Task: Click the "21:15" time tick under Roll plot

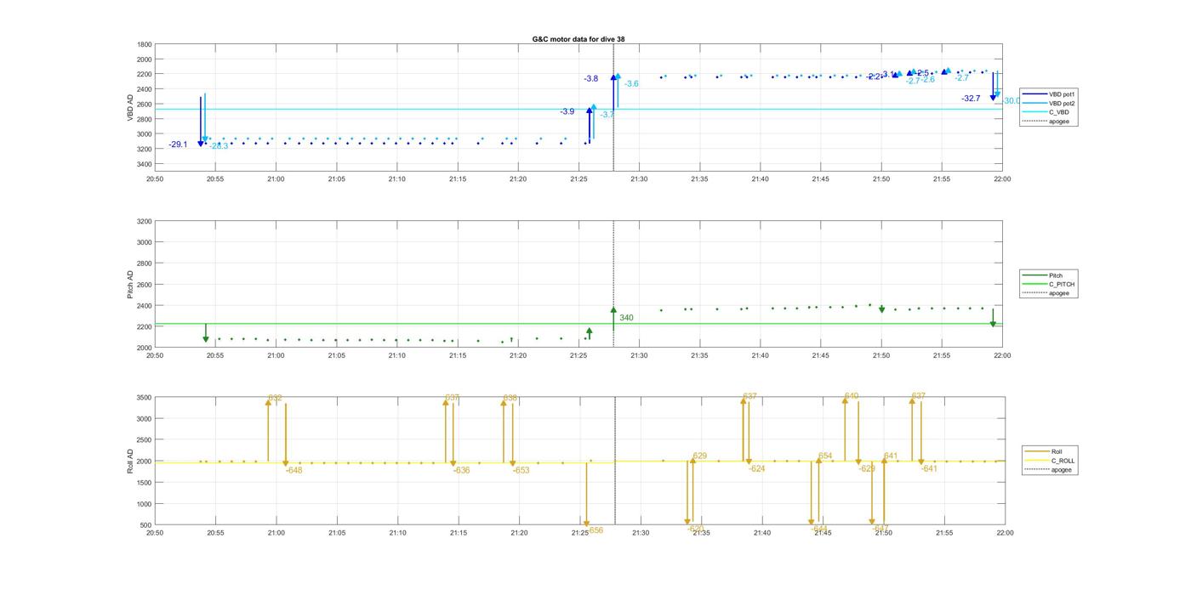Action: pyautogui.click(x=458, y=533)
